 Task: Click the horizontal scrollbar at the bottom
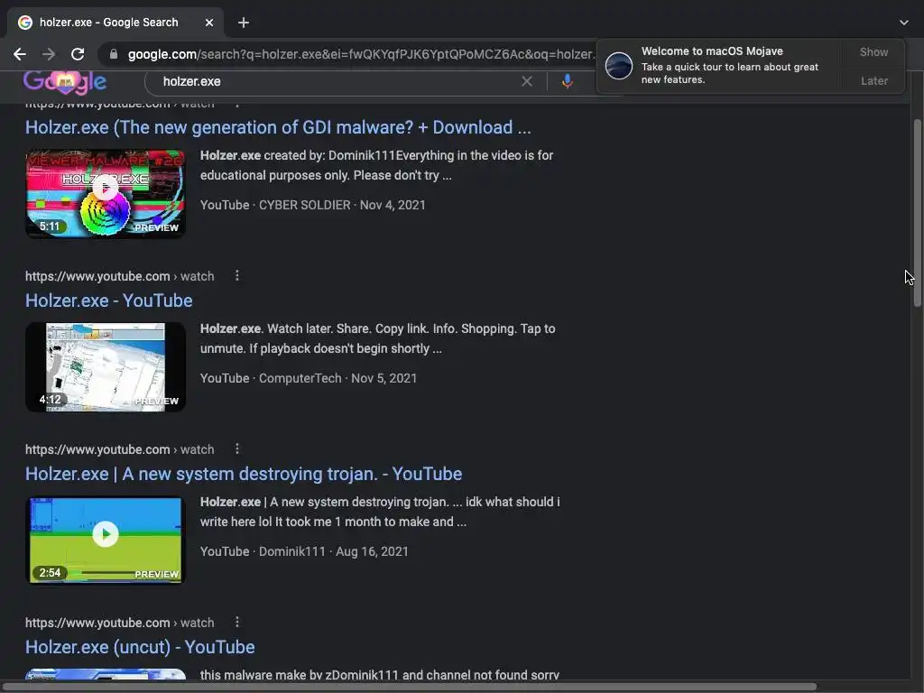(410, 687)
